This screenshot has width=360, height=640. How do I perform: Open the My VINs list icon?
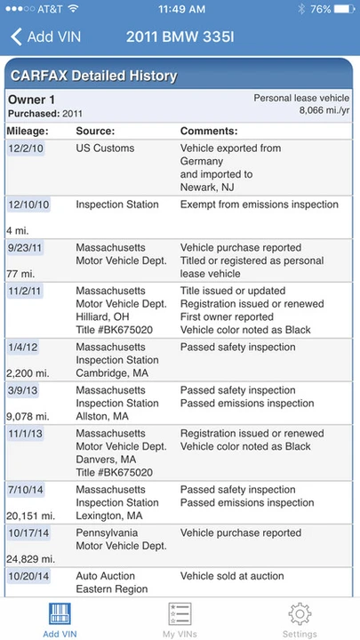point(180,614)
